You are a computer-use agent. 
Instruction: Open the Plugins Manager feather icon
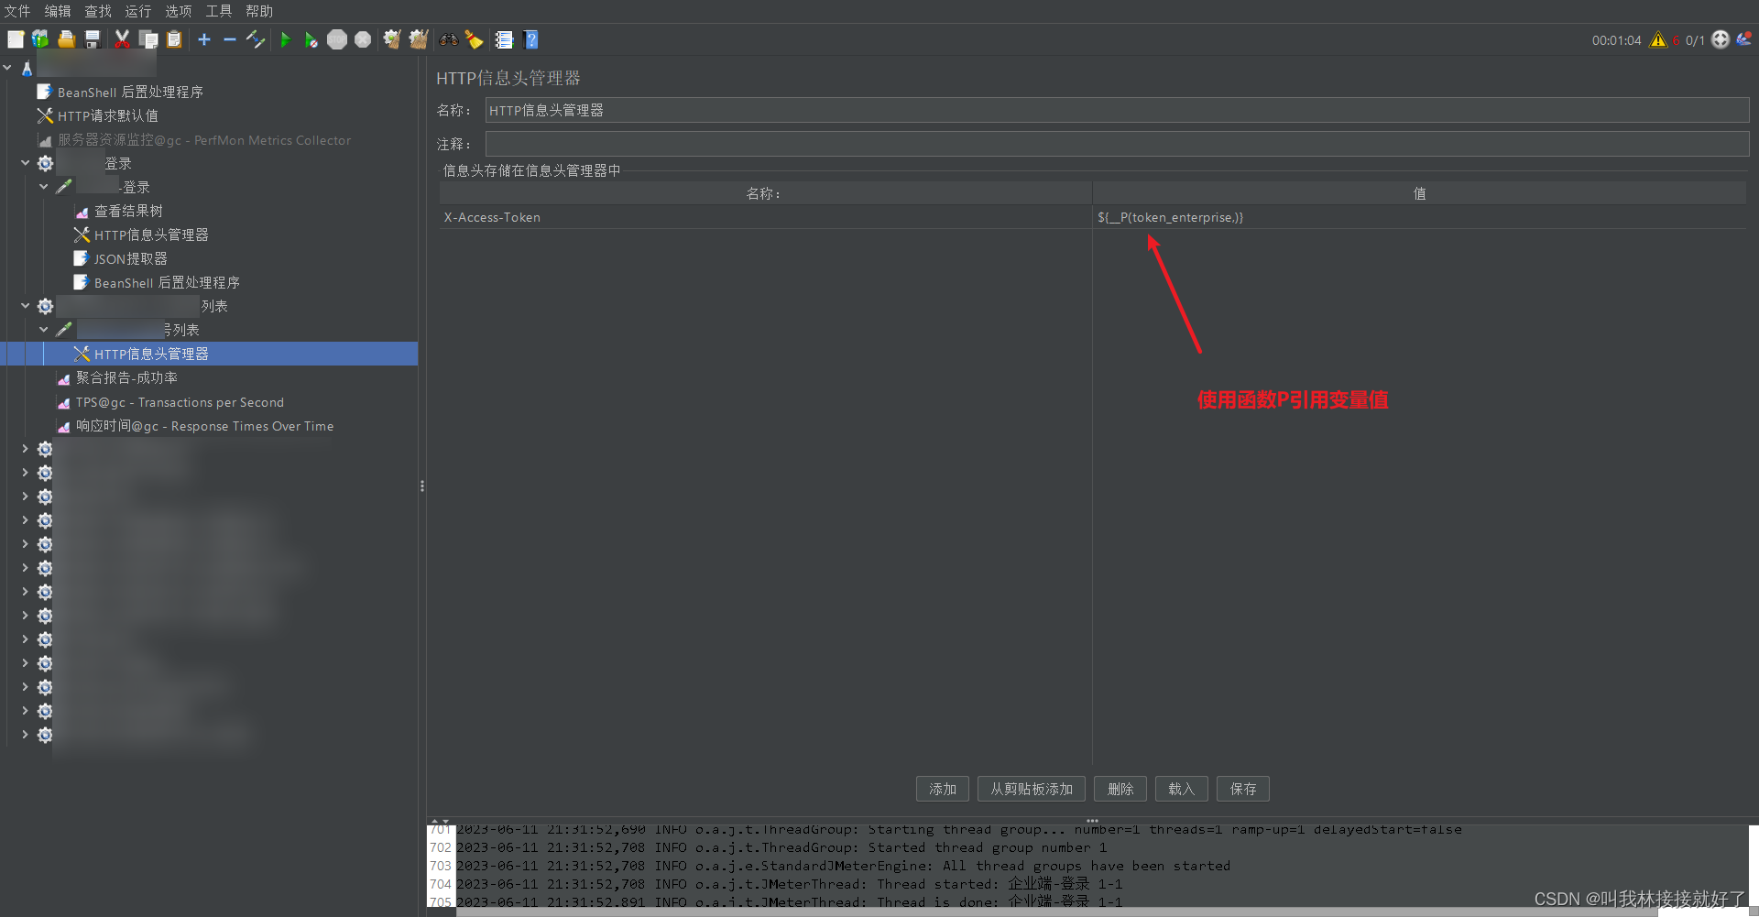[1743, 38]
